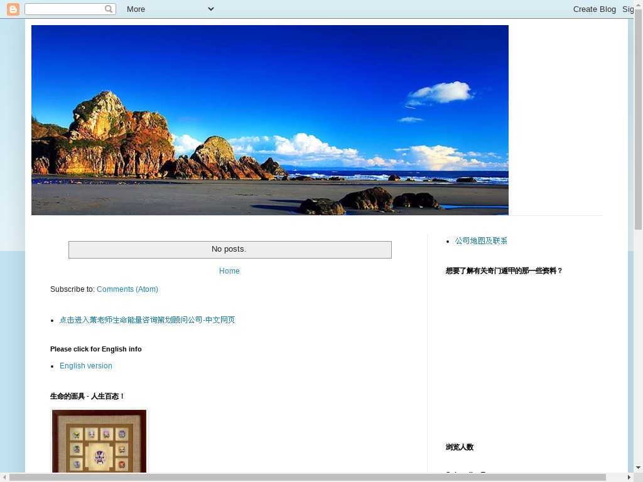This screenshot has width=643, height=482.
Task: Click the horizontal scrollbar left arrow
Action: tap(4, 478)
